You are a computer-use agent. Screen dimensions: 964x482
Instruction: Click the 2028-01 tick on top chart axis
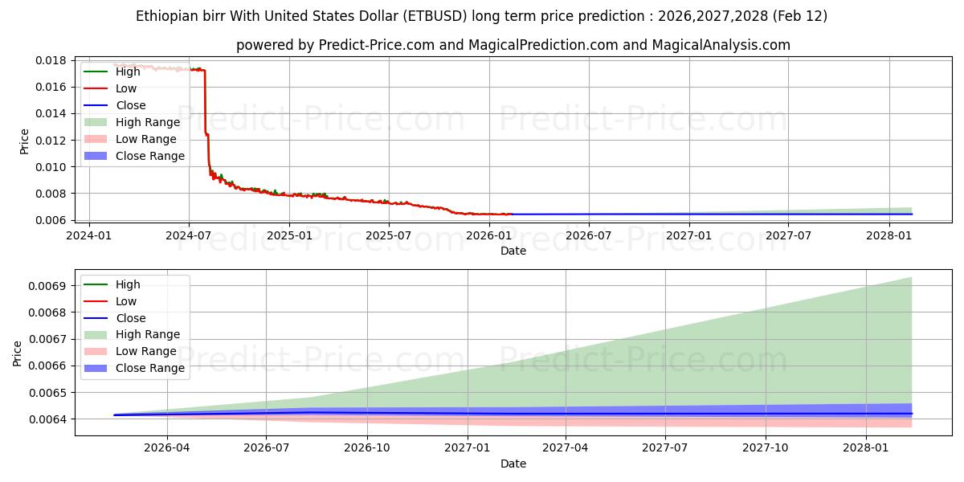tap(888, 235)
